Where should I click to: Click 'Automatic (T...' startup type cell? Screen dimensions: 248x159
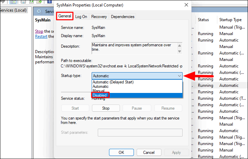pyautogui.click(x=232, y=98)
